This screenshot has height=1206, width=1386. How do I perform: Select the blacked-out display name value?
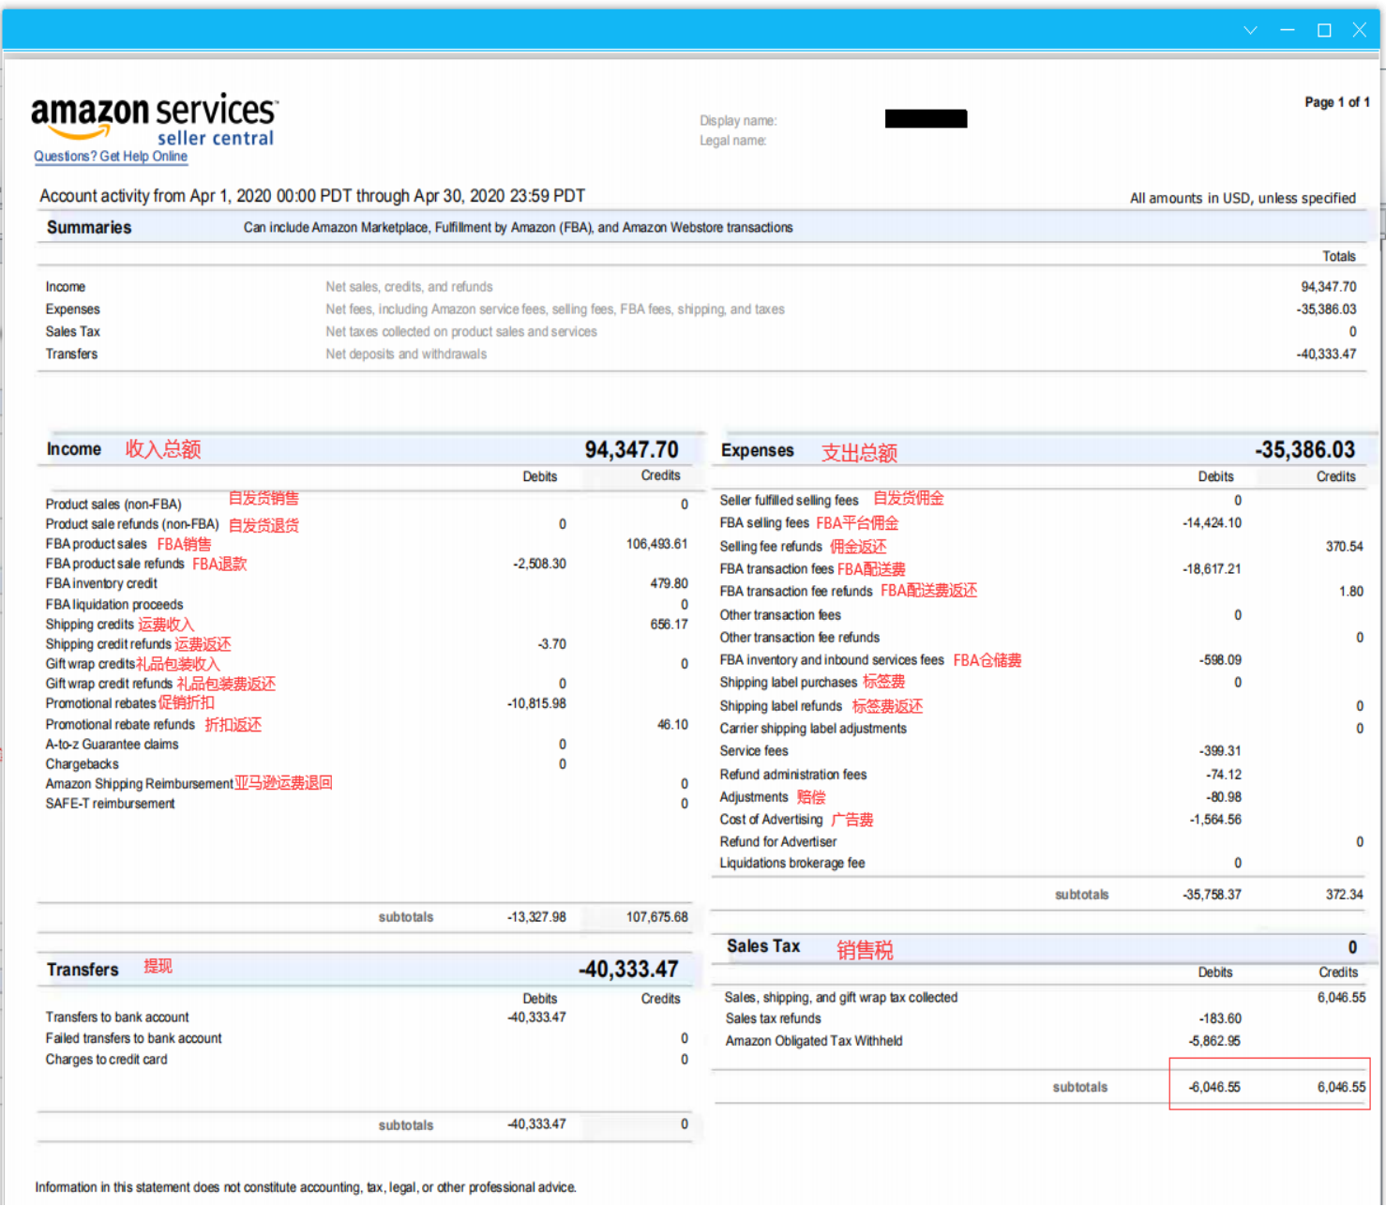point(926,119)
